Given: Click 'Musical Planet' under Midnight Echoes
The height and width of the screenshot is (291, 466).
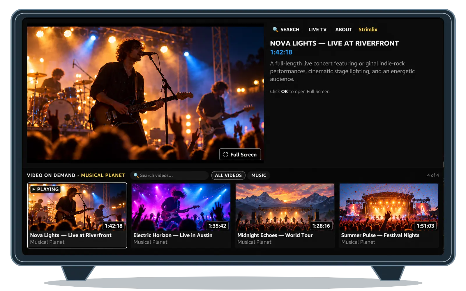Looking at the screenshot, I should tap(254, 242).
